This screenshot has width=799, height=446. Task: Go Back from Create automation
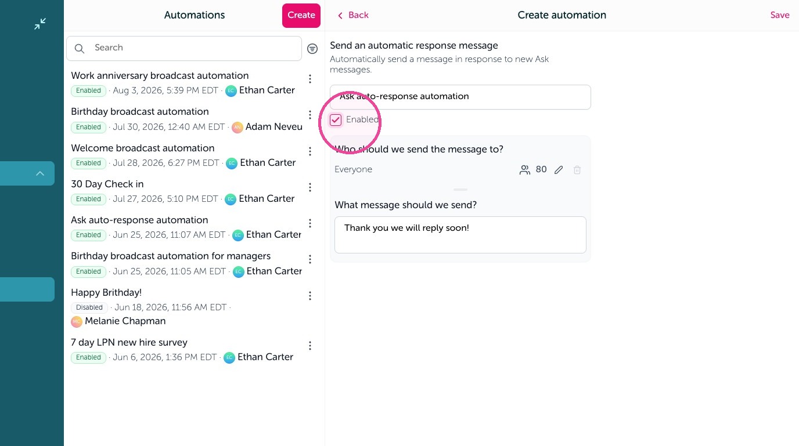(353, 16)
